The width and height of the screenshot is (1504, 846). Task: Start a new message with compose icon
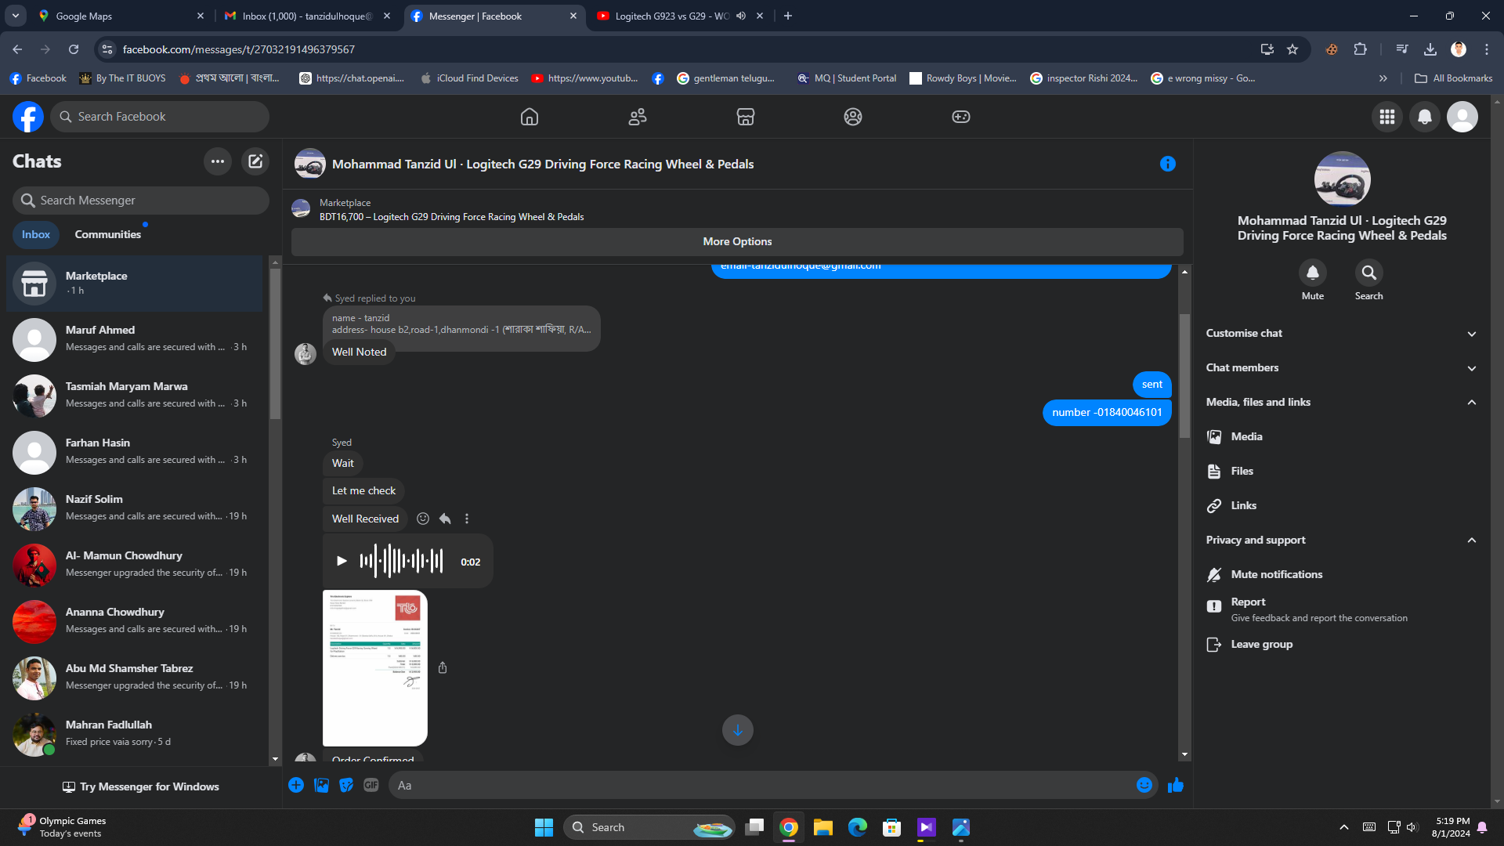[x=255, y=161]
